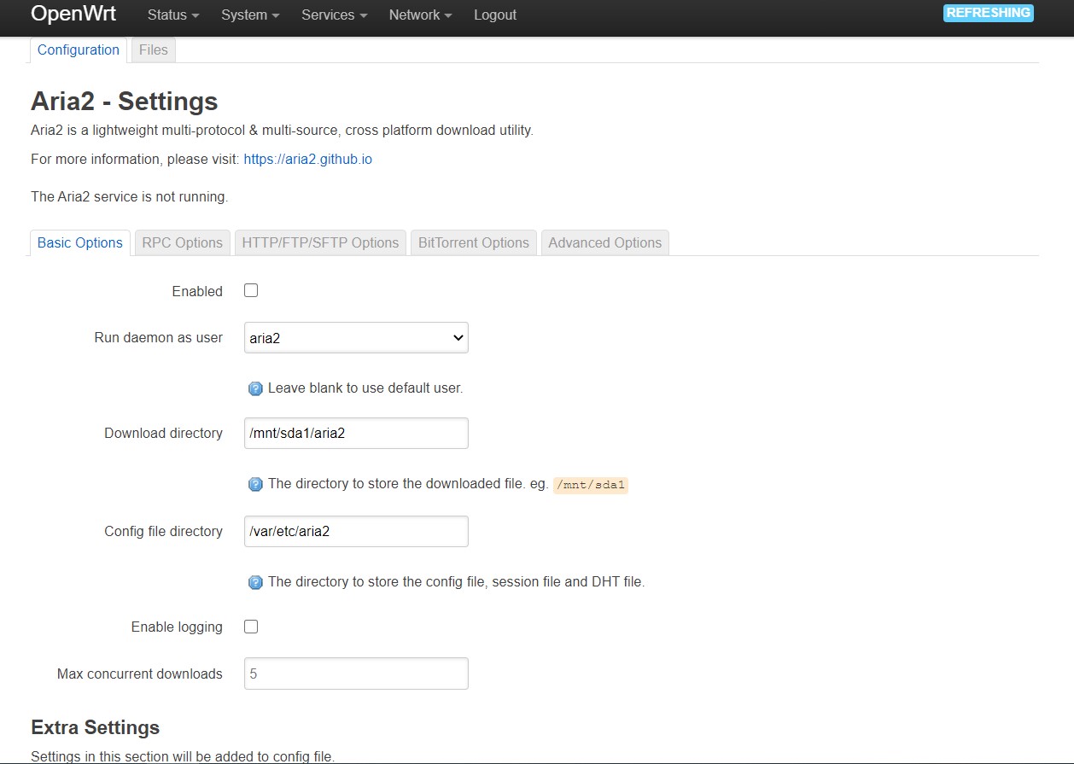Expand the System menu
Image resolution: width=1074 pixels, height=764 pixels.
click(249, 15)
